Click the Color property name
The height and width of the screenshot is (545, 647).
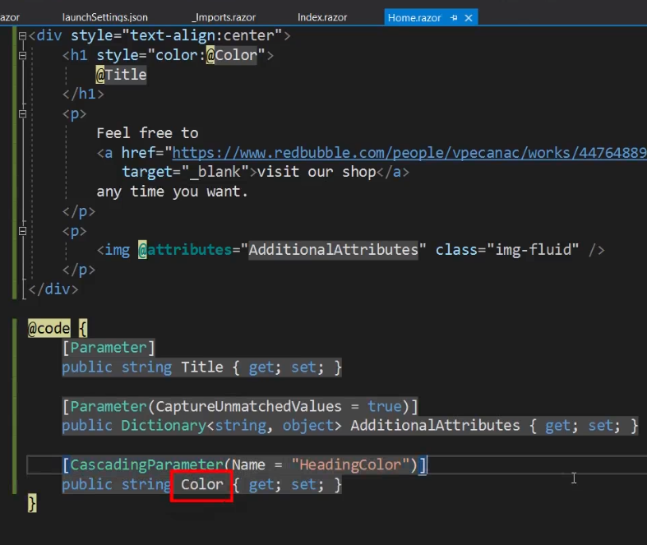click(202, 484)
